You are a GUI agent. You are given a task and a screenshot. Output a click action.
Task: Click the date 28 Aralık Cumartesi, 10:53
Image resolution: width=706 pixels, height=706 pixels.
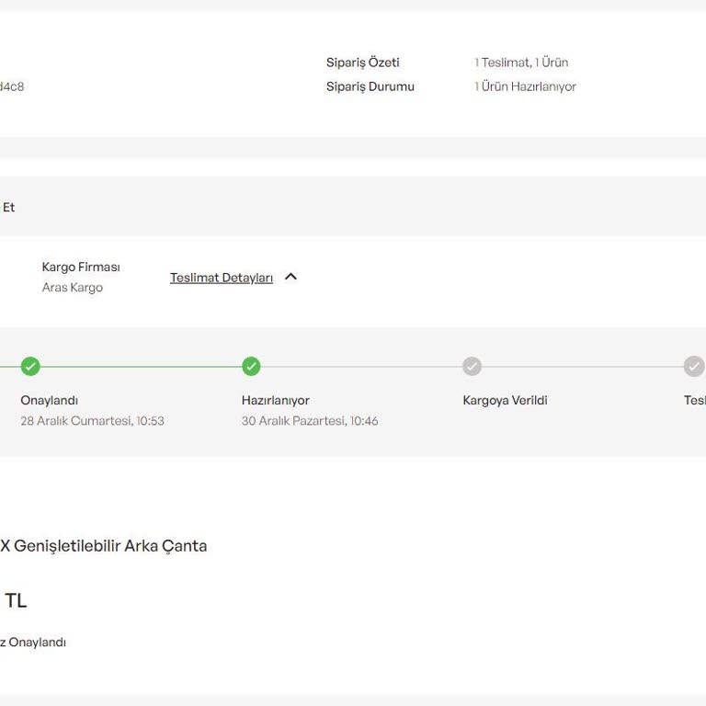tap(92, 420)
